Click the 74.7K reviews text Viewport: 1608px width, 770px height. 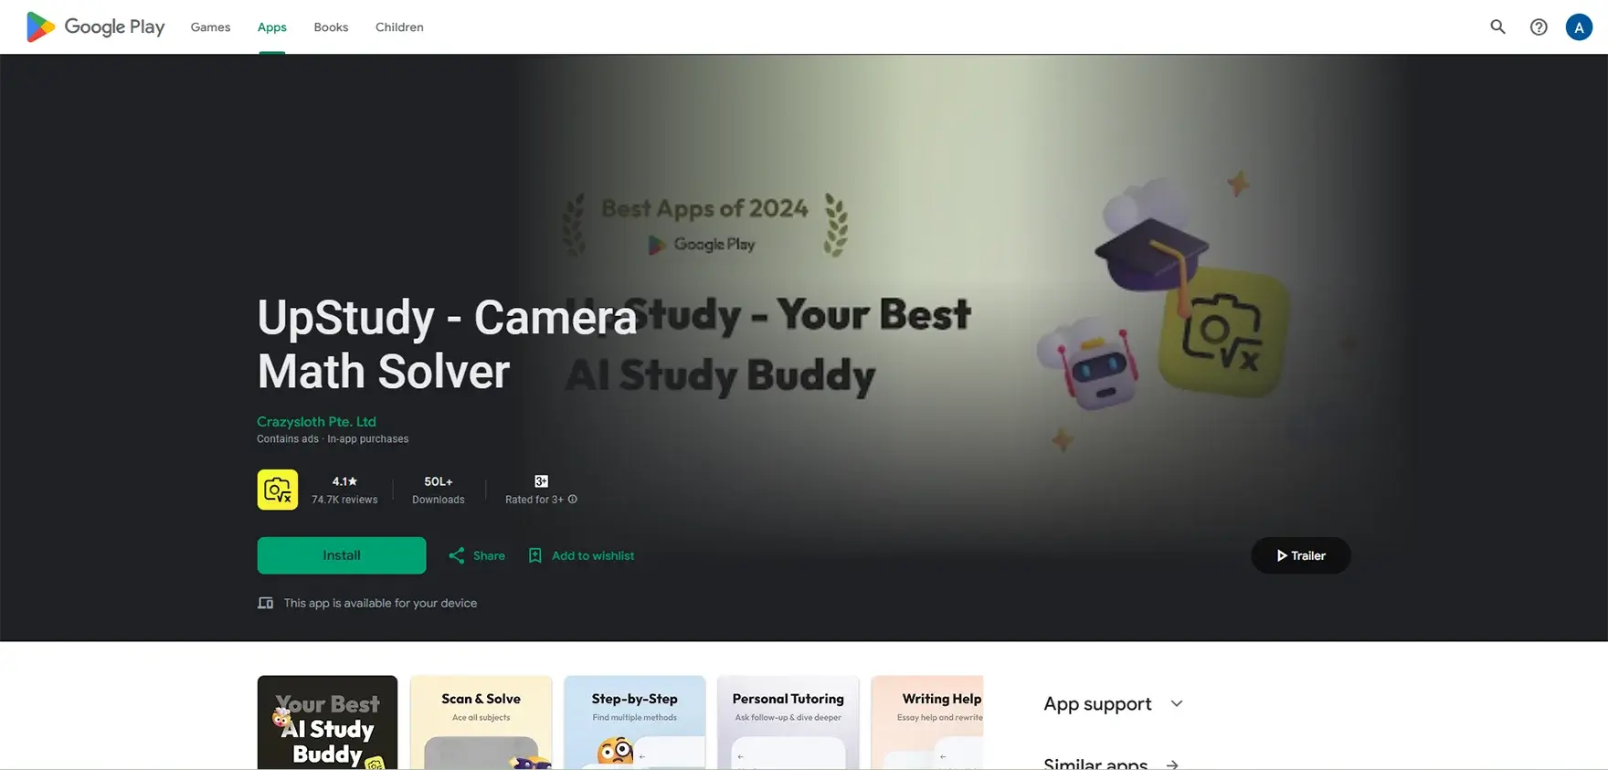[x=344, y=500]
